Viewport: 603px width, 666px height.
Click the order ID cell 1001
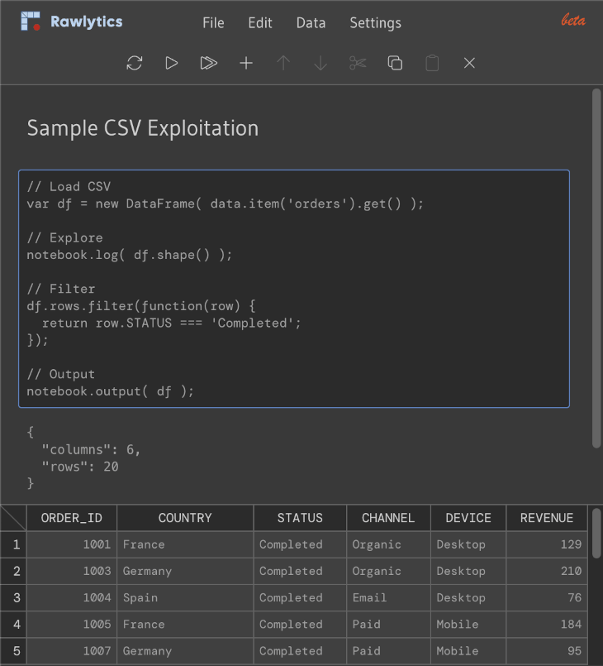click(72, 544)
